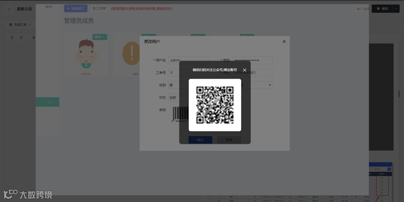Click the wpl exclamation avatar
The width and height of the screenshot is (404, 202).
(131, 53)
